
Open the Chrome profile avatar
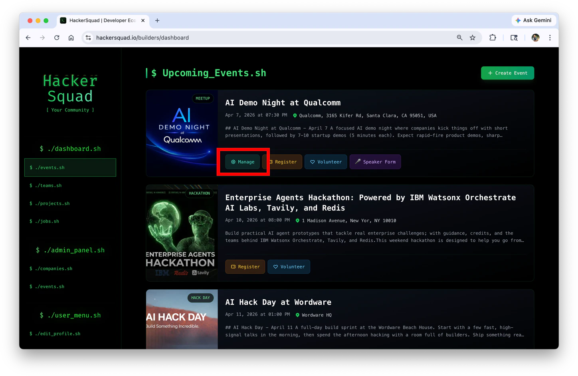point(536,38)
